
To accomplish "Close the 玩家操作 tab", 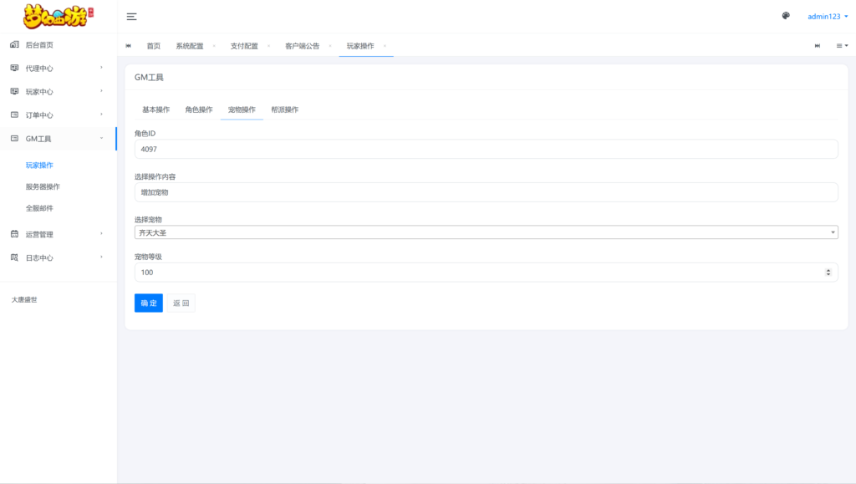I will click(x=385, y=45).
